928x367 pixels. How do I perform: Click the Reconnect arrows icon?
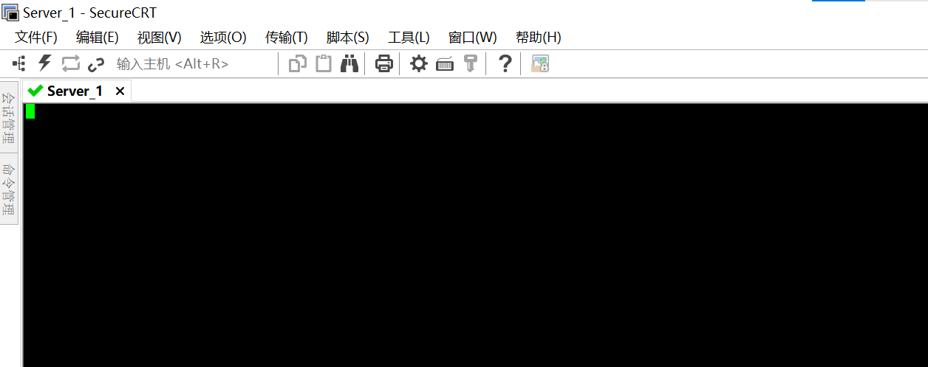pos(70,64)
